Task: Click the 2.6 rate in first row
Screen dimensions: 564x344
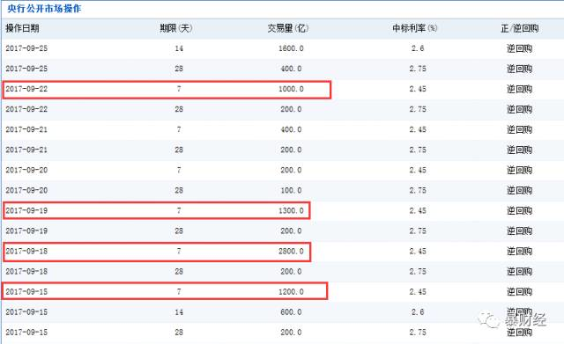Action: click(418, 48)
